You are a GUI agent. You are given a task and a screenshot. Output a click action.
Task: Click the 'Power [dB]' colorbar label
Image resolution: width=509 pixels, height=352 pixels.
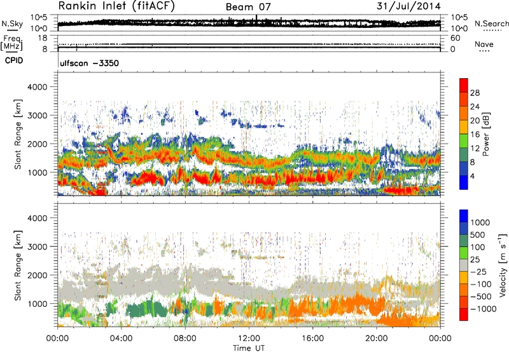coord(486,134)
